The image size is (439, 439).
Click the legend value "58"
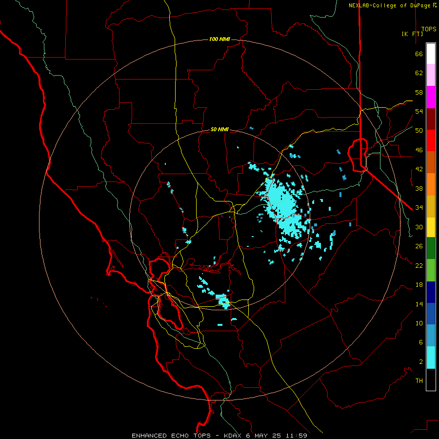[419, 92]
